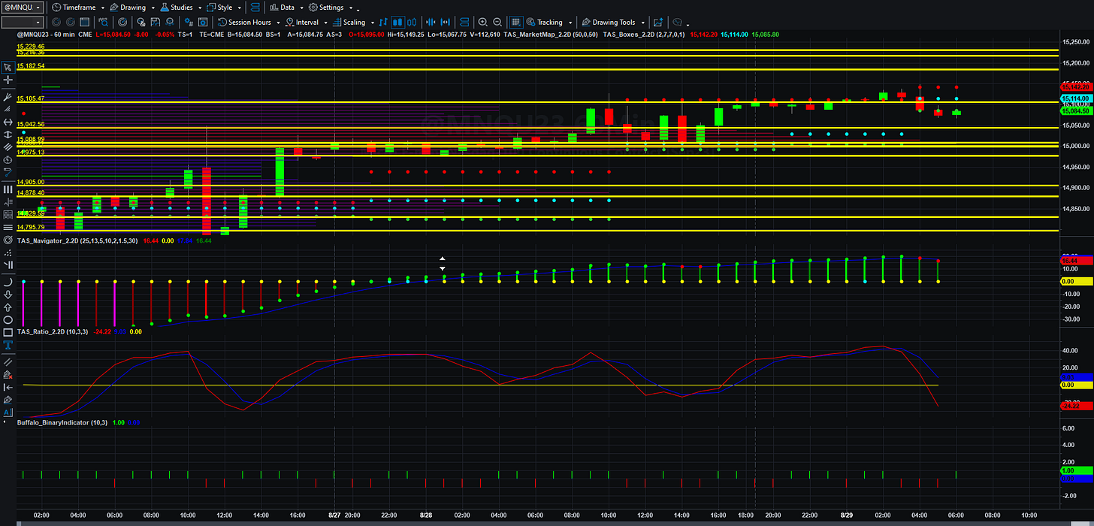This screenshot has height=526, width=1094.
Task: Toggle the hollow candle chart type
Action: tap(412, 23)
